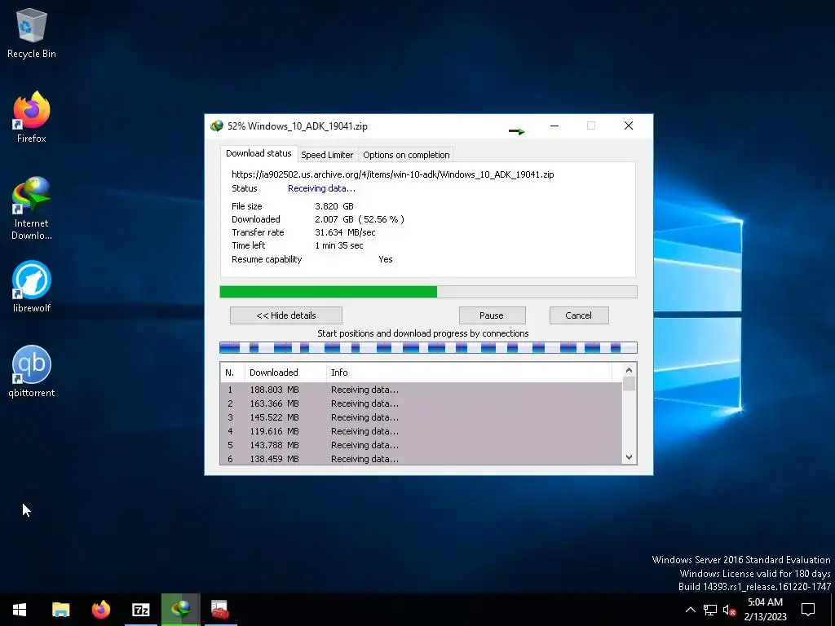Show hidden system tray icons

[x=690, y=610]
